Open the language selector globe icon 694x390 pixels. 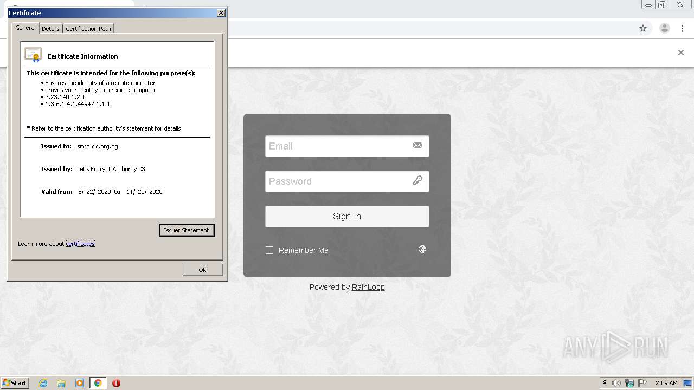422,249
